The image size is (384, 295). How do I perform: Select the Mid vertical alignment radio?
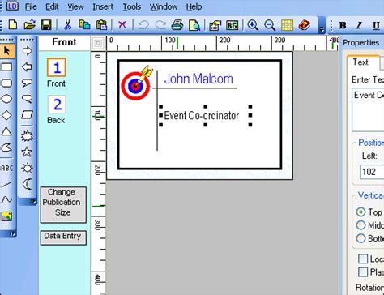coord(361,225)
